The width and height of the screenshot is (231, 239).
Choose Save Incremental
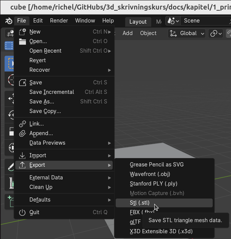[x=64, y=92]
